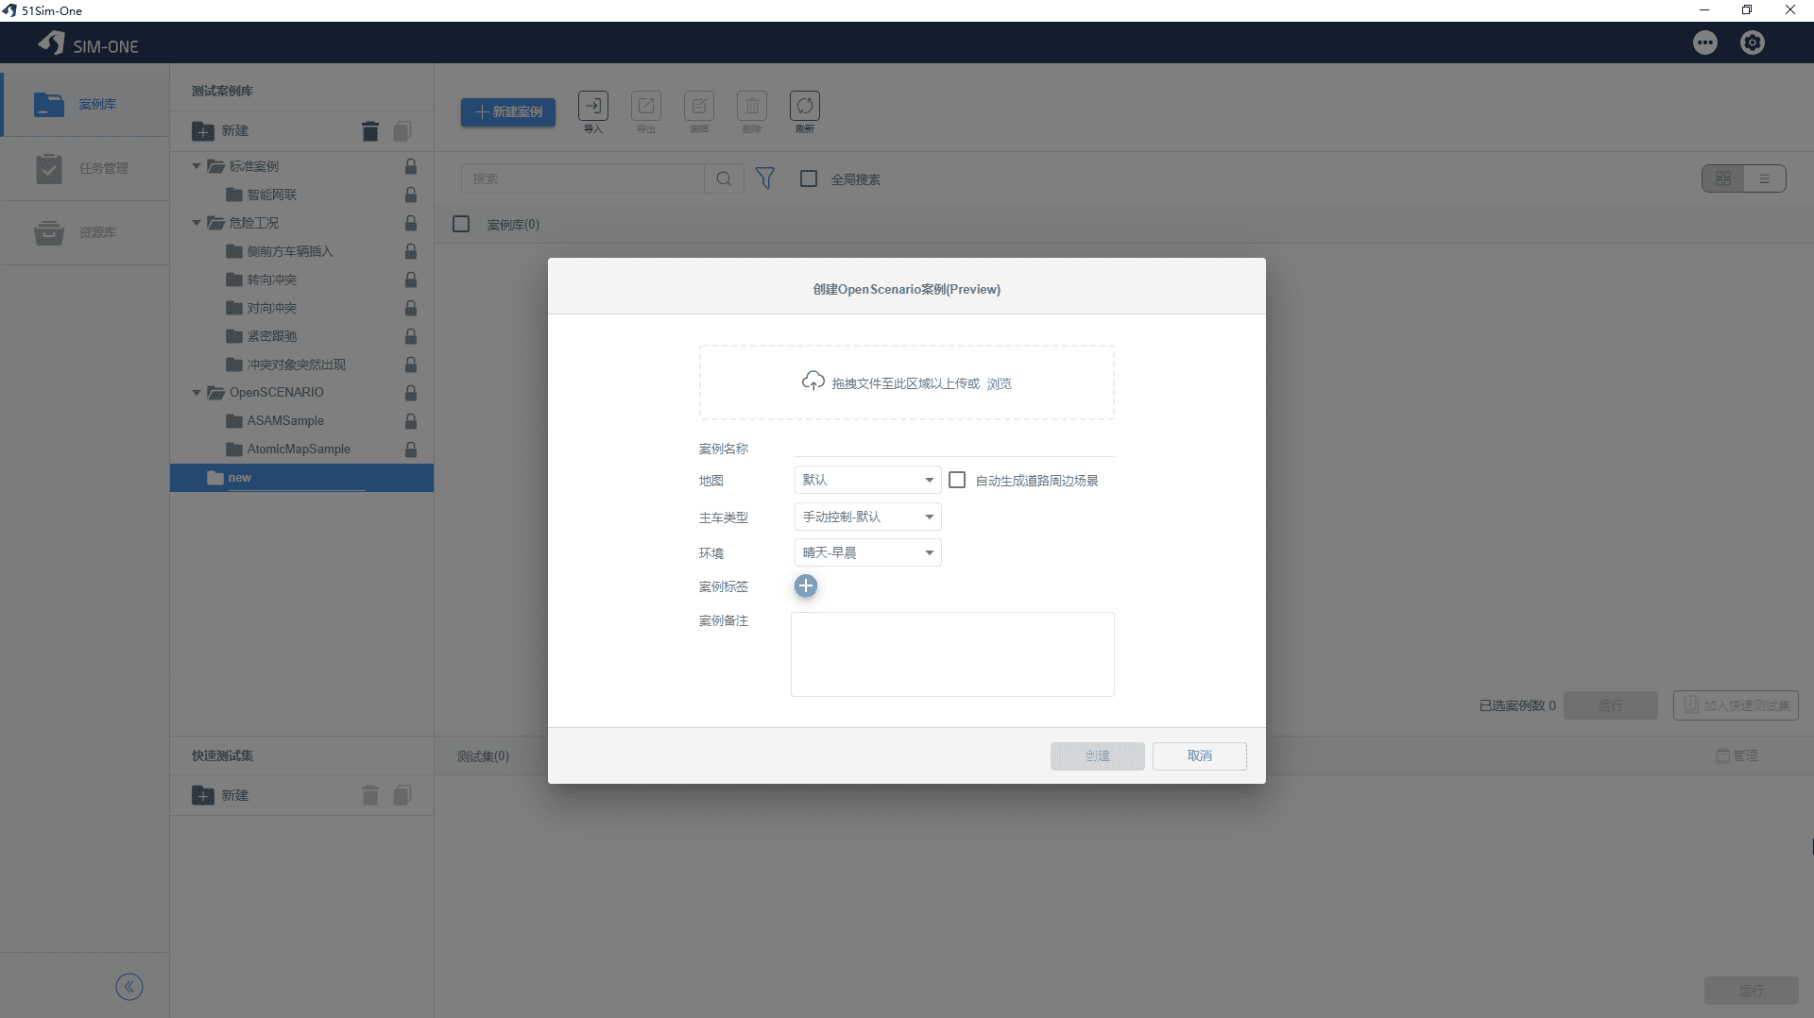This screenshot has height=1018, width=1814.
Task: Click the 创建 button in dialog
Action: 1097,755
